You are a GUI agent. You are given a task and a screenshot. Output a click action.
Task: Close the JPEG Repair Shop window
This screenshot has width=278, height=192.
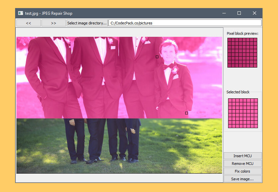255,13
